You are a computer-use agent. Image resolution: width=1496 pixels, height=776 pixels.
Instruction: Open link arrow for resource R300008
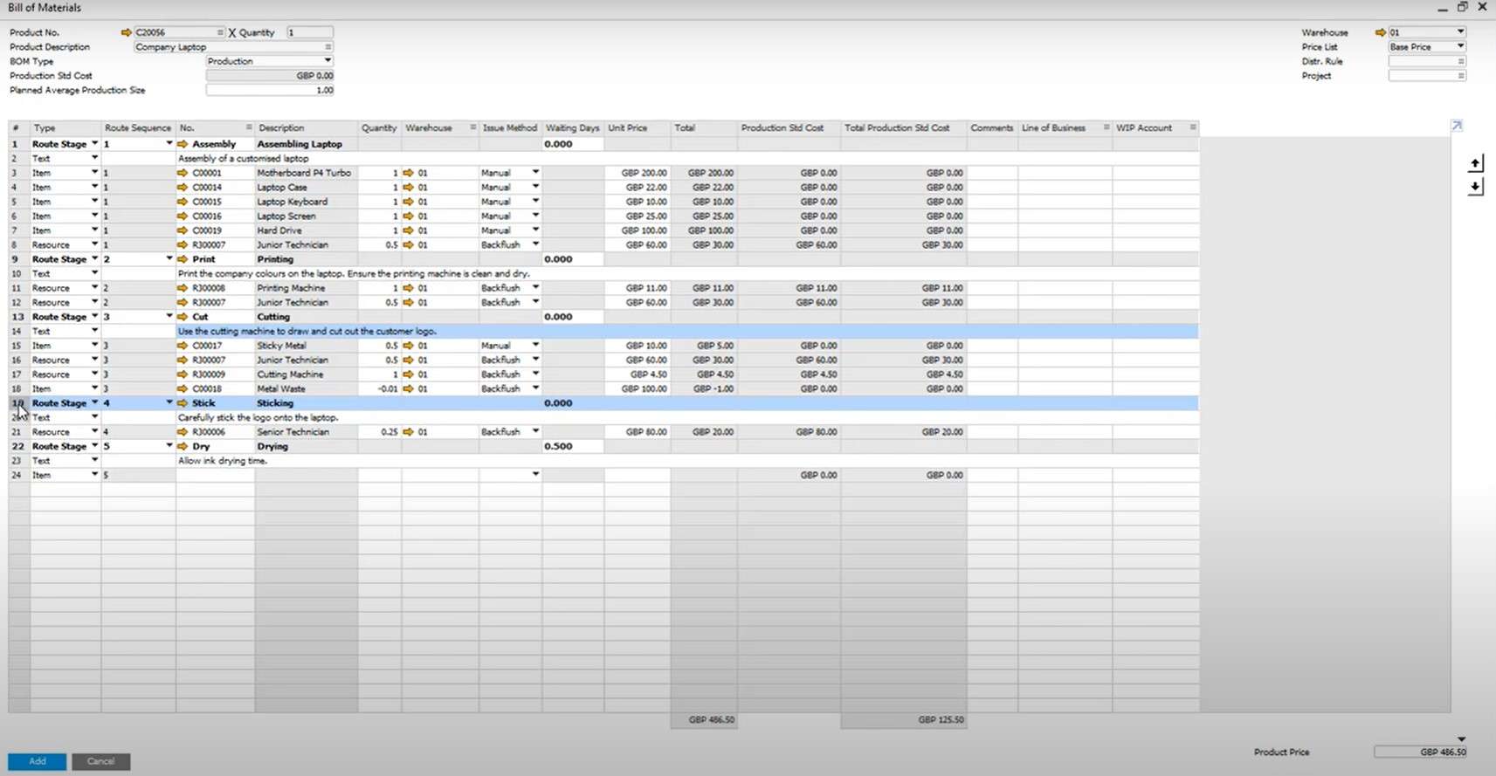[183, 288]
